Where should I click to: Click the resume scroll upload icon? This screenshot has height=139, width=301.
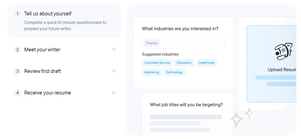284,52
